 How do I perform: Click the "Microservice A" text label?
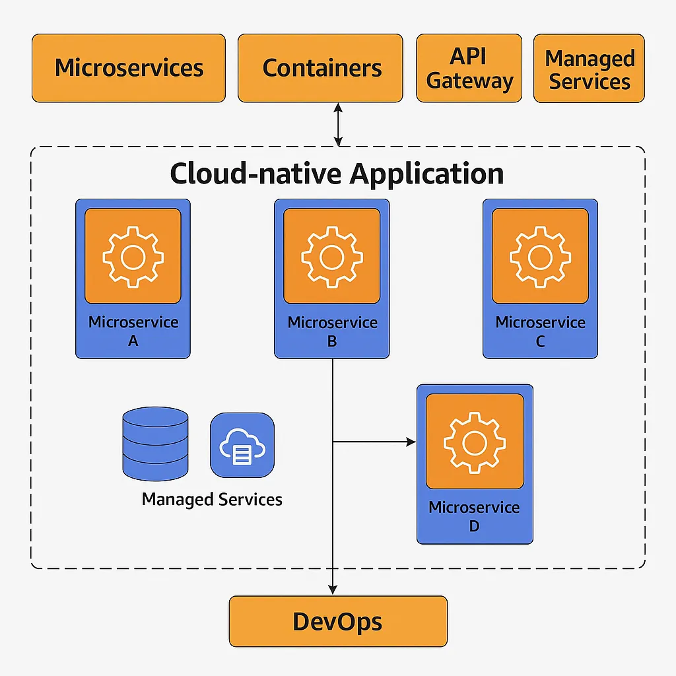133,331
